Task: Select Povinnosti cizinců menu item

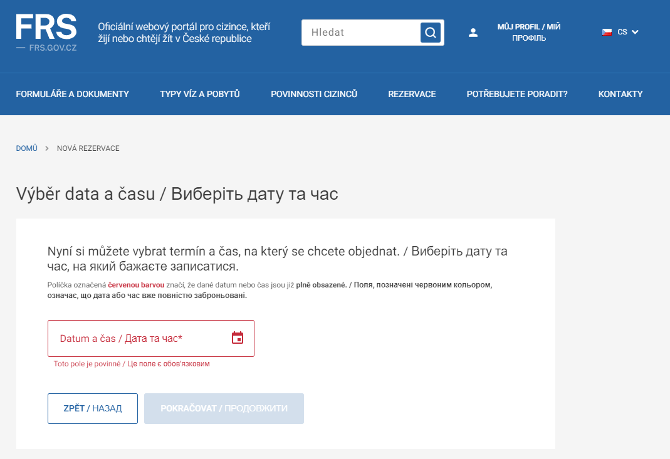Action: [314, 94]
